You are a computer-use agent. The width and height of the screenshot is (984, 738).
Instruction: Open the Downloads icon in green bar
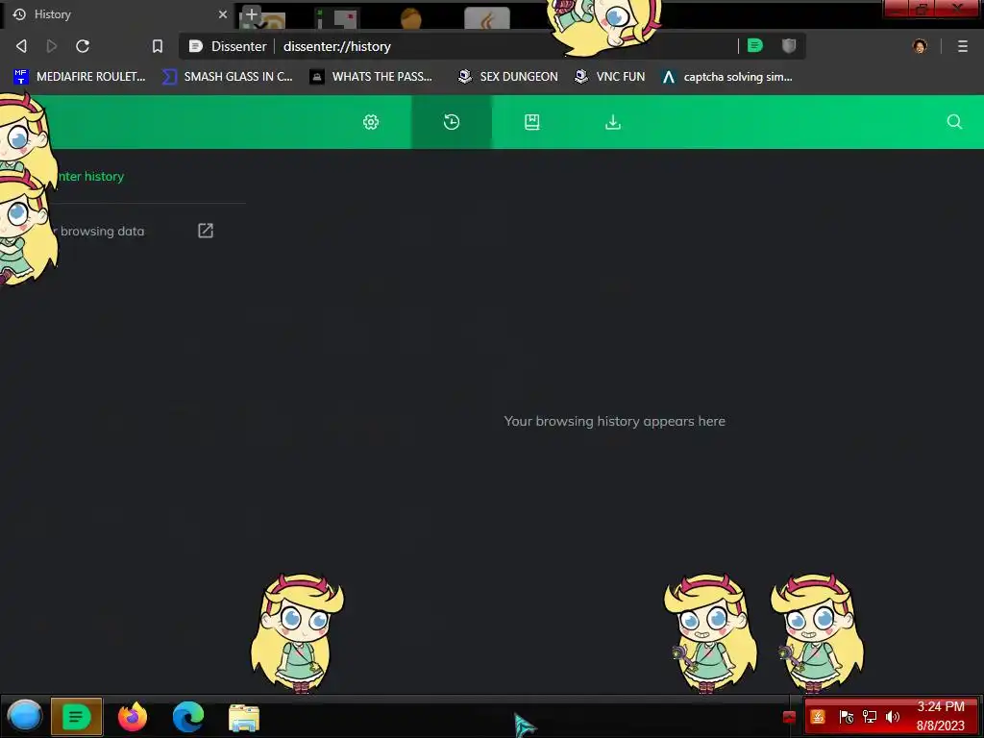[613, 122]
